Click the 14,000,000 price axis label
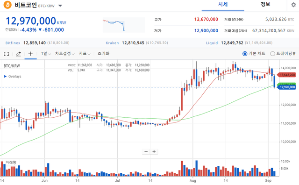Screen dimensions: 299x185 [288, 68]
